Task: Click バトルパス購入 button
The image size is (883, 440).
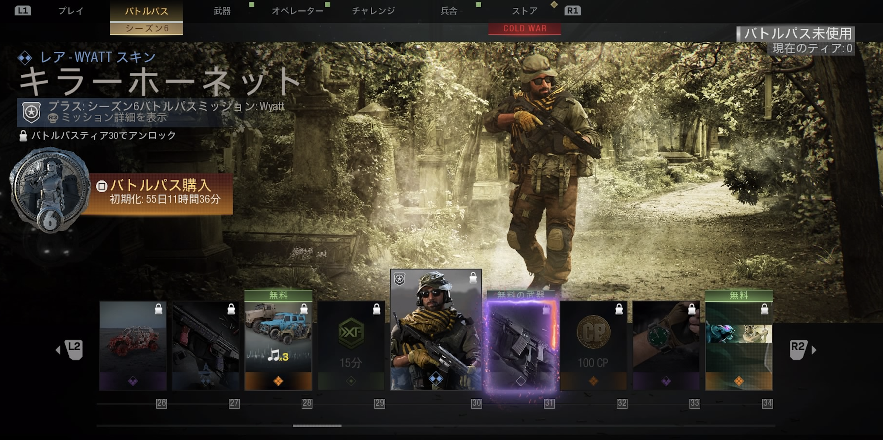Action: [158, 194]
